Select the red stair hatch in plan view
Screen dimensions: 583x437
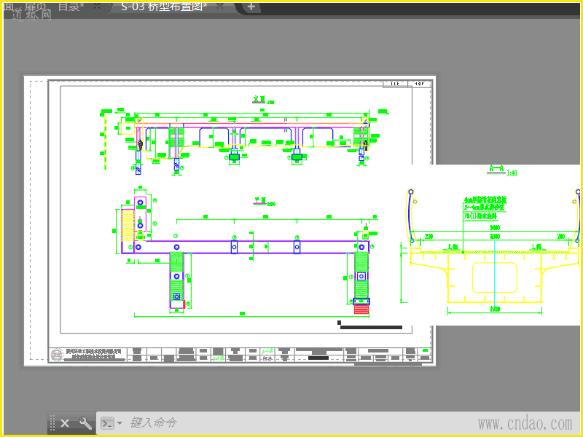[361, 309]
